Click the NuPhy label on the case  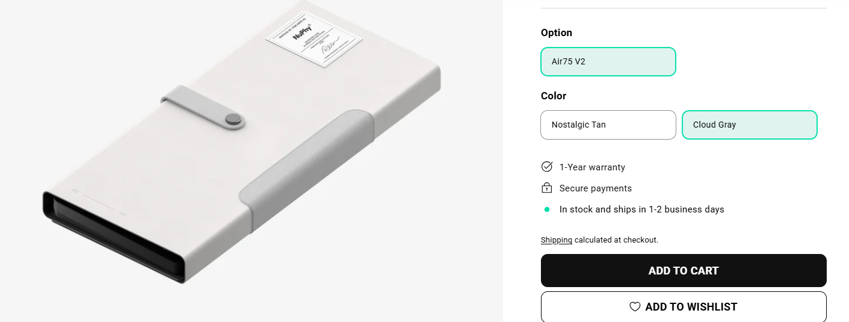[x=314, y=43]
